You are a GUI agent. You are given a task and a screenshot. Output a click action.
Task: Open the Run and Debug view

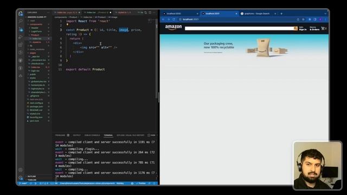tap(21, 37)
